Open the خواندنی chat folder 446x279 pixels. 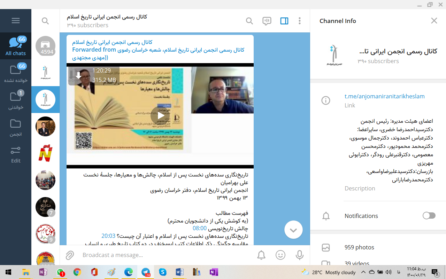[16, 100]
